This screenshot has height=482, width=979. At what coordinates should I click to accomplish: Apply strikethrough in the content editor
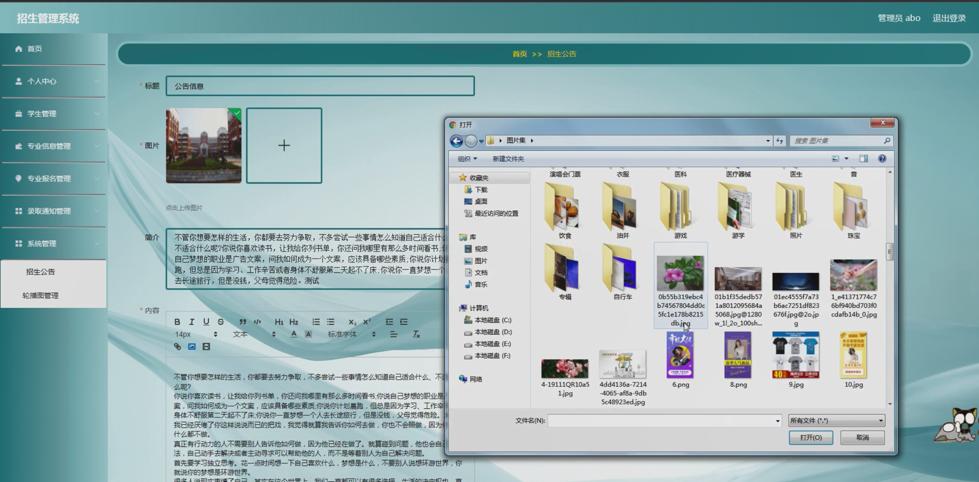coord(221,322)
